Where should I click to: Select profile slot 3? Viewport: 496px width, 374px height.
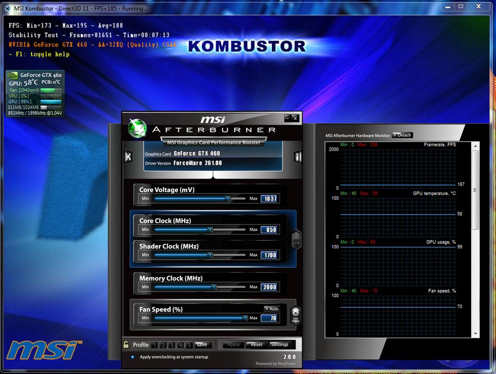172,345
